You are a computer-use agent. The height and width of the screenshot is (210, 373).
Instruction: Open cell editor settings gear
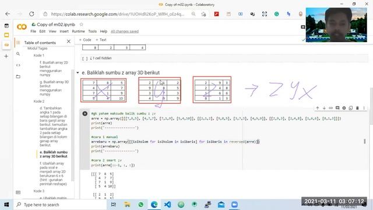pos(344,108)
